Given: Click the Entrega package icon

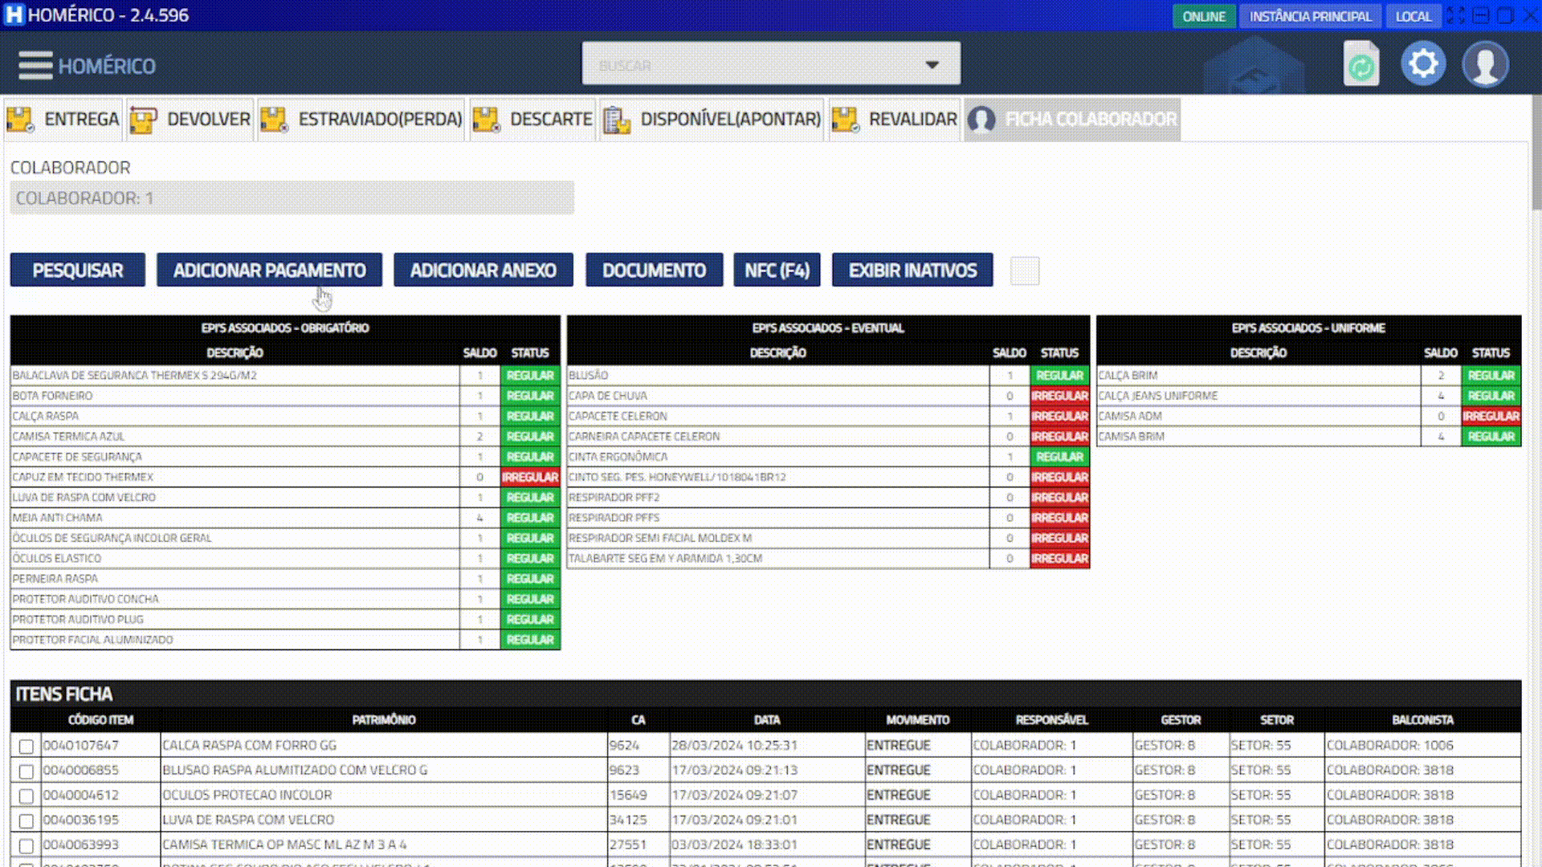Looking at the screenshot, I should click(20, 120).
